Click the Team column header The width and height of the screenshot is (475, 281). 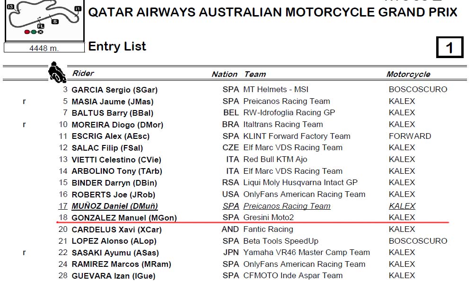[x=255, y=74]
